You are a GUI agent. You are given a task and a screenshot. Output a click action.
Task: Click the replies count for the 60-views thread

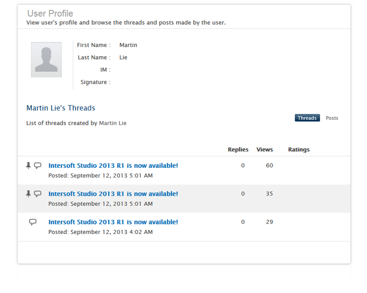pyautogui.click(x=243, y=165)
